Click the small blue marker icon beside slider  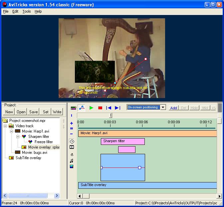point(72,116)
